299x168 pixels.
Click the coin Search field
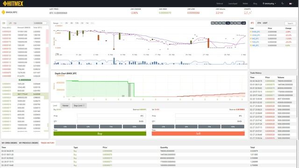[x=290, y=23]
